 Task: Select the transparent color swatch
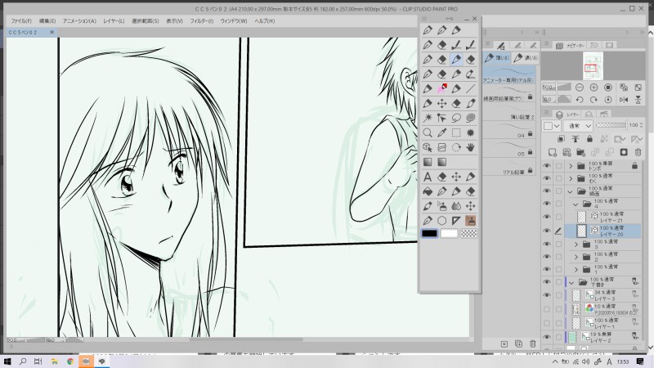(x=468, y=233)
